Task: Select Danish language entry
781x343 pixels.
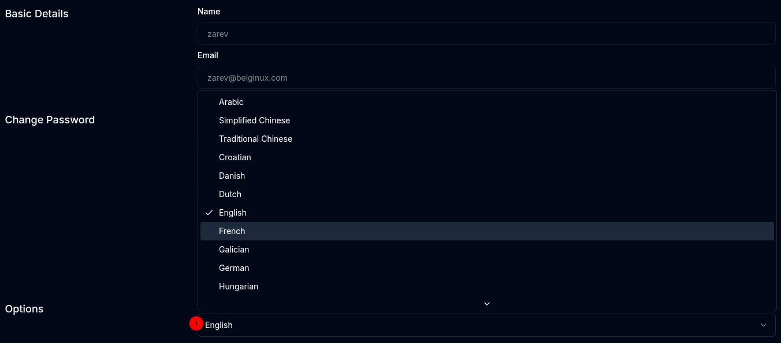Action: [487, 176]
